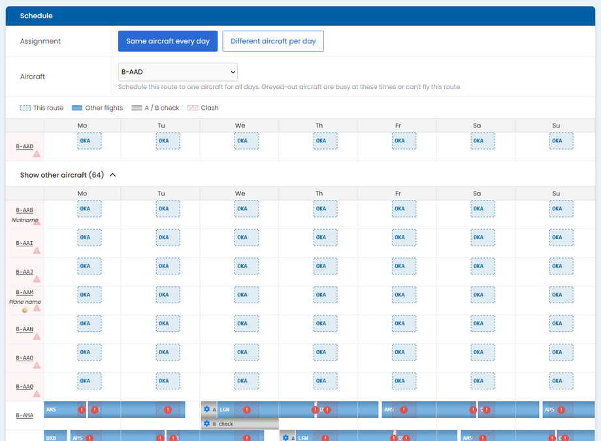Click the Clash legend hatched swatch
This screenshot has height=441, width=601.
coord(193,108)
